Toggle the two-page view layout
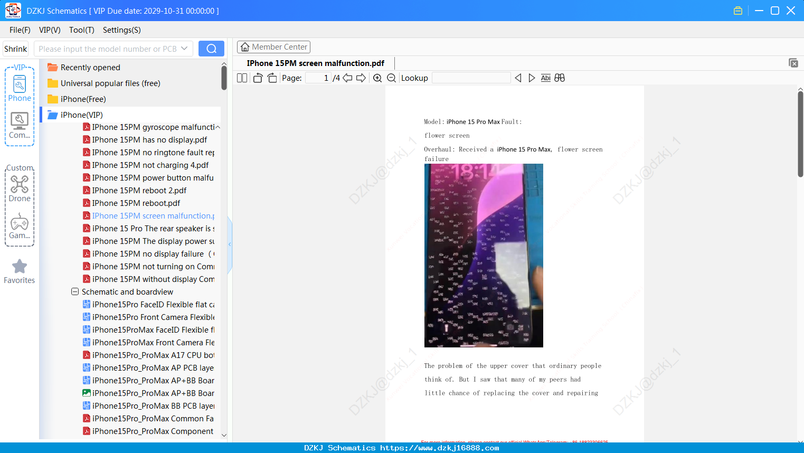 coord(242,78)
